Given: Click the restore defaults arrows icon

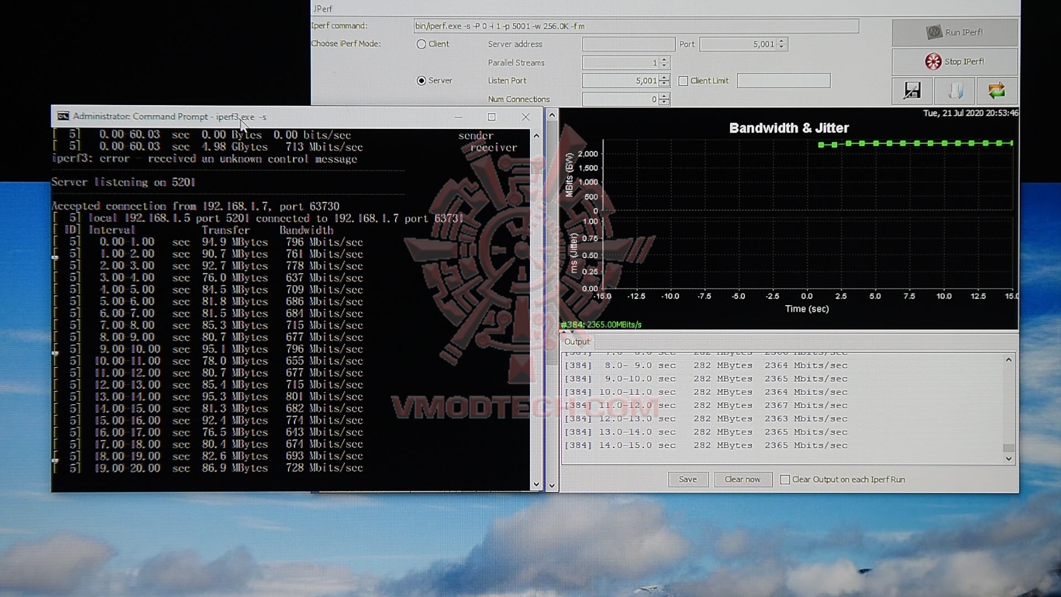Looking at the screenshot, I should pyautogui.click(x=996, y=91).
